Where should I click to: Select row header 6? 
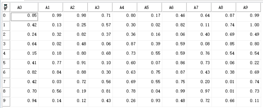pos(5,73)
